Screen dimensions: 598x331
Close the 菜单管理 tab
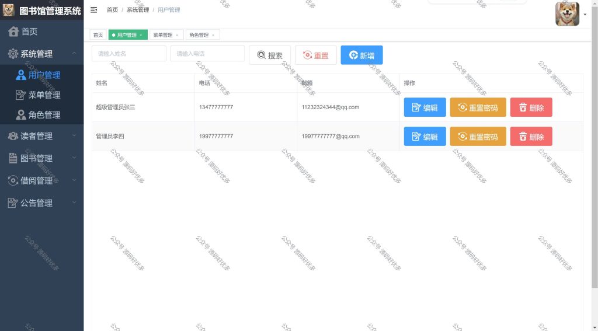tap(177, 35)
